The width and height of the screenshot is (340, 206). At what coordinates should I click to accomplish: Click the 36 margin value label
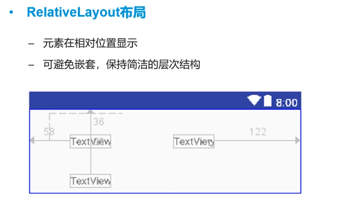(x=99, y=121)
